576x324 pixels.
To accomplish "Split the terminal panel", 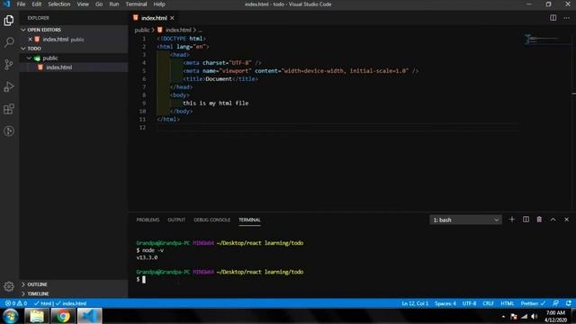I will coord(526,220).
